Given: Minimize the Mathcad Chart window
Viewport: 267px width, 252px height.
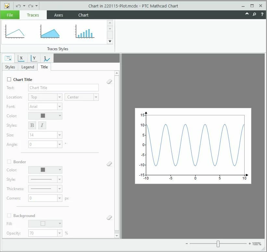Looking at the screenshot, I should (243, 6).
